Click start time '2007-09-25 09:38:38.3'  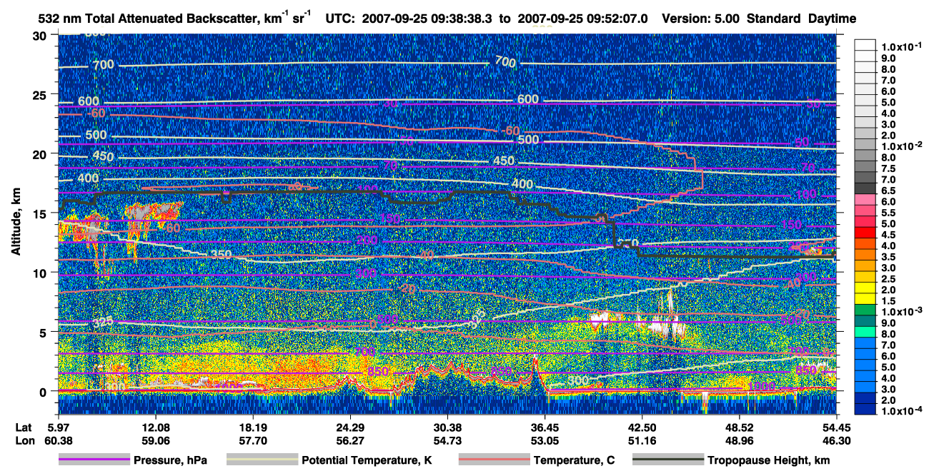point(427,18)
